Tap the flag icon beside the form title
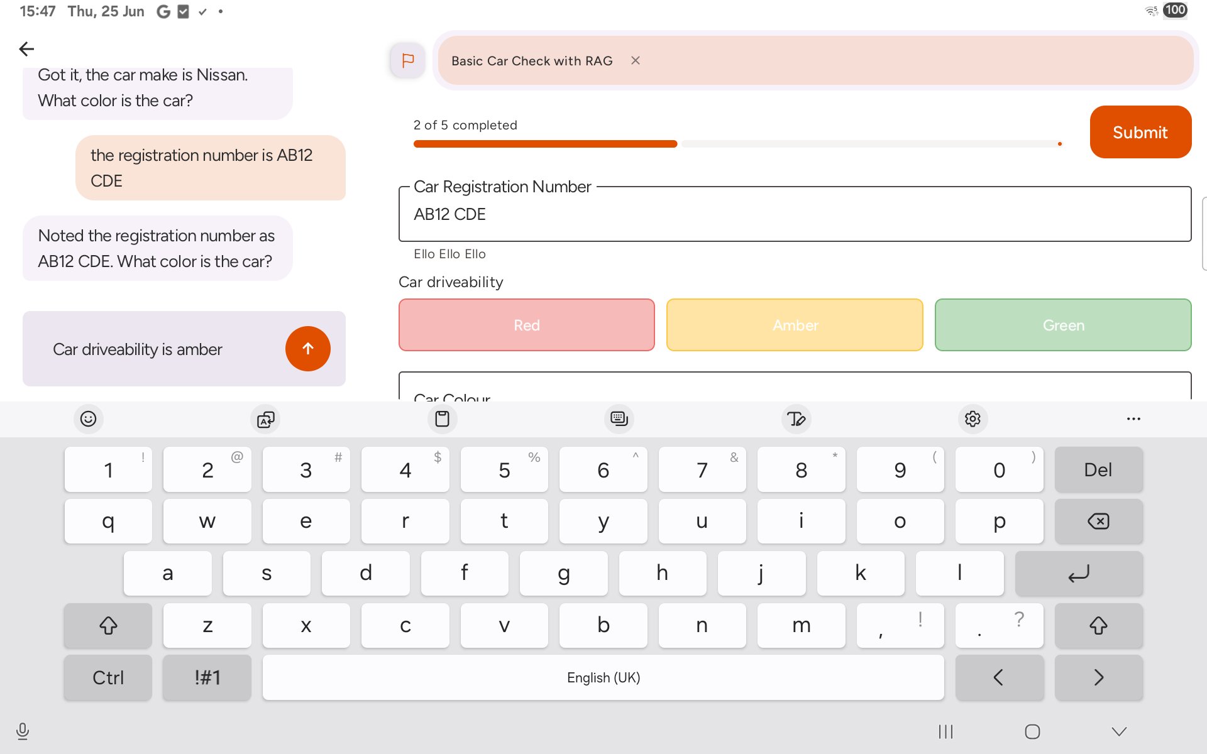The height and width of the screenshot is (754, 1207). coord(407,61)
